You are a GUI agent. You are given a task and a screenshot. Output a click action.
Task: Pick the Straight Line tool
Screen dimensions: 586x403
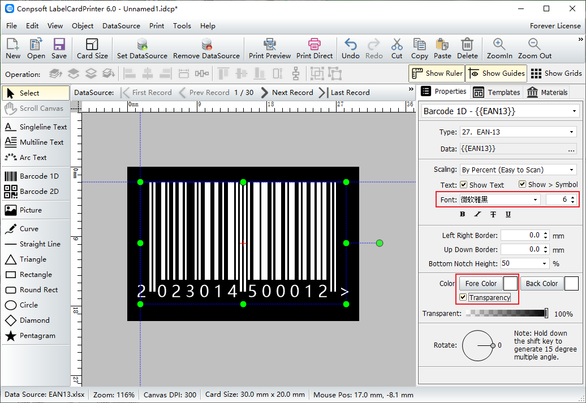pos(36,244)
